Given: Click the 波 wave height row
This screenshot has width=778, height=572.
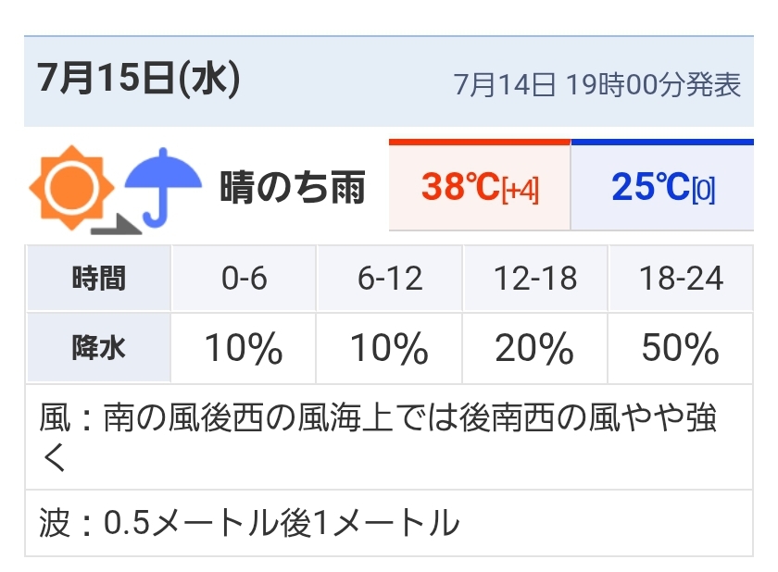Looking at the screenshot, I should point(389,523).
